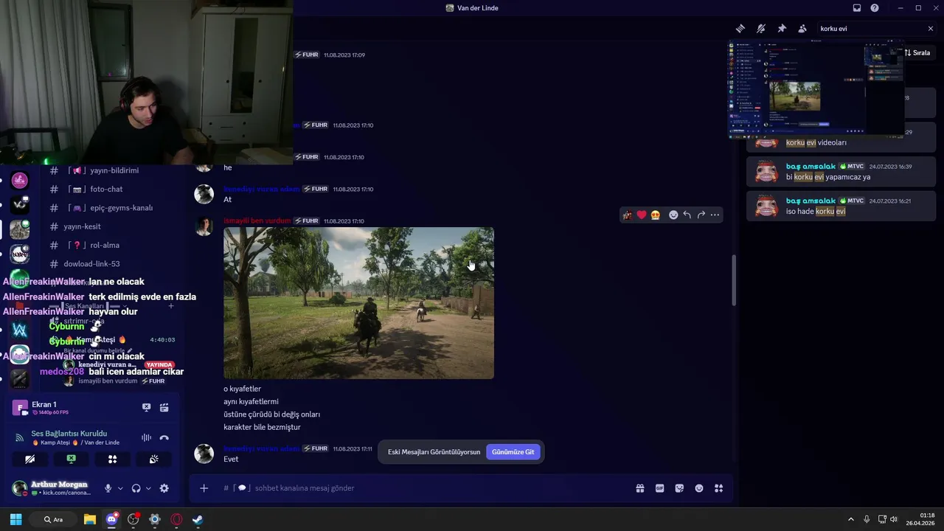
Task: Expand microphone input options arrow
Action: [x=120, y=488]
